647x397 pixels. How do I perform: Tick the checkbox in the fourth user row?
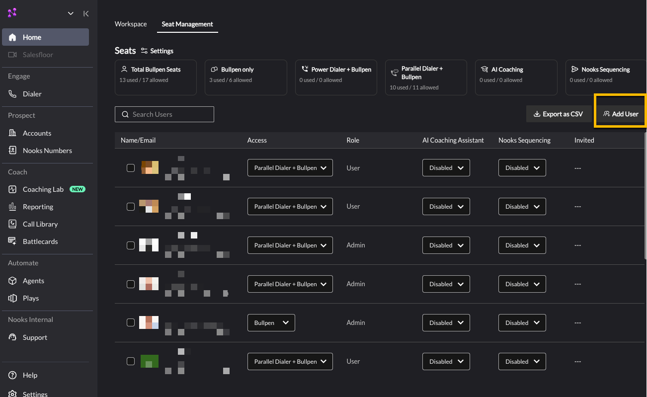tap(131, 284)
